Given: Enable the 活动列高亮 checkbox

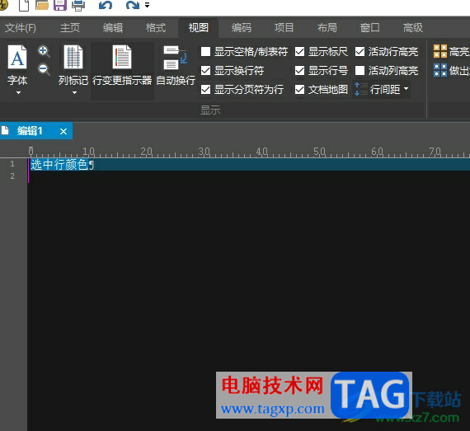Looking at the screenshot, I should click(x=360, y=71).
